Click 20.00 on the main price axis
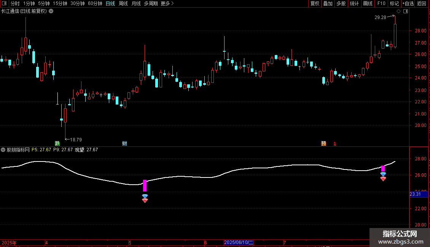The image size is (430, 247). tap(420, 125)
